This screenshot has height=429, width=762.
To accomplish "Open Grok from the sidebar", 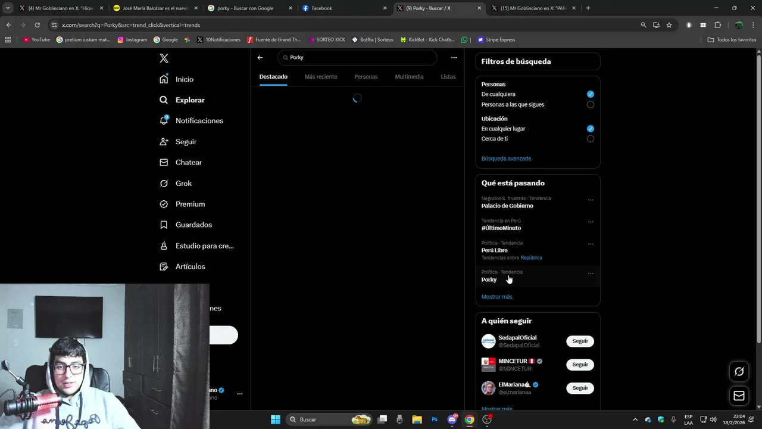I will pos(176,184).
